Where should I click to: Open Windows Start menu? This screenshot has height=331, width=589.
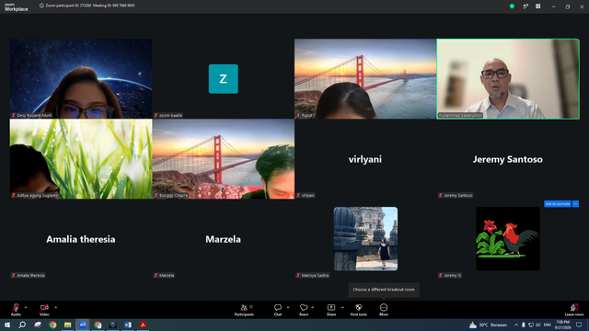7,325
